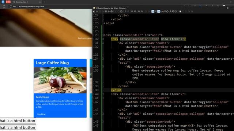Undo last edit using Notepad++ toolbar
234x131 pixels.
pyautogui.click(x=125, y=11)
